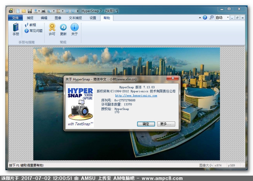The image size is (253, 181).
Task: Click the serial number 8c-2757276688 text
Action: (125, 100)
